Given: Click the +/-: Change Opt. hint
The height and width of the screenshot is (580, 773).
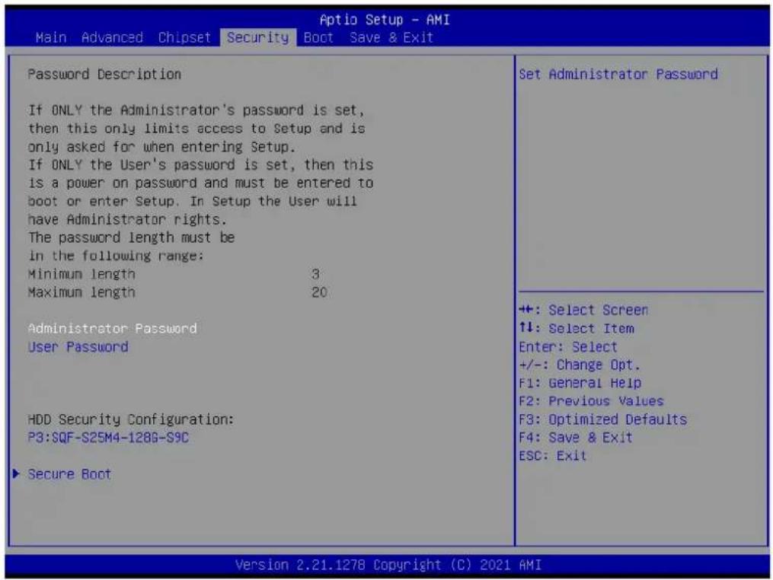Looking at the screenshot, I should pos(580,365).
